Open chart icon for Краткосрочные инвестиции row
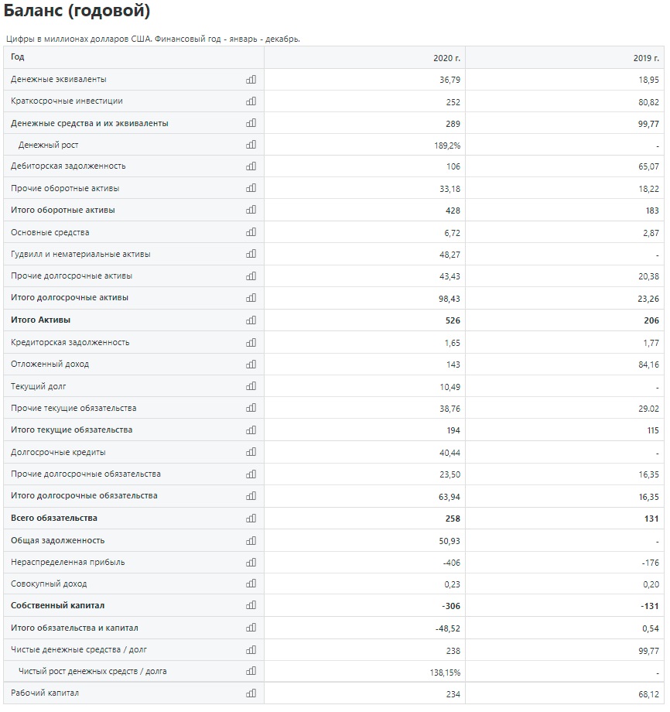 (x=251, y=101)
